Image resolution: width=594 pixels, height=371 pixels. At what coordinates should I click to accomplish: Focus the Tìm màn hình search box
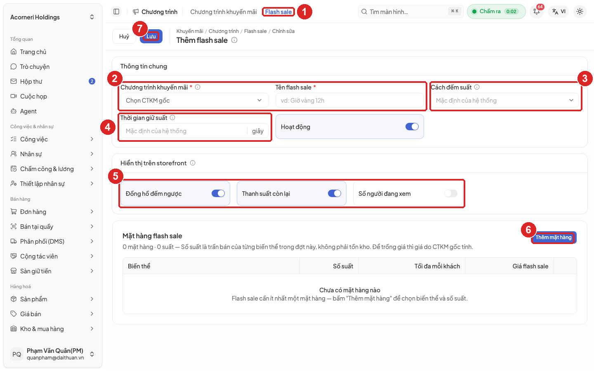coord(410,12)
